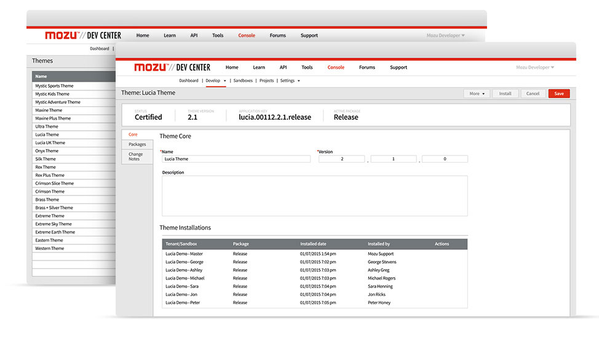Screen dimensions: 599x344
Task: Switch to the Core side tab
Action: point(137,135)
